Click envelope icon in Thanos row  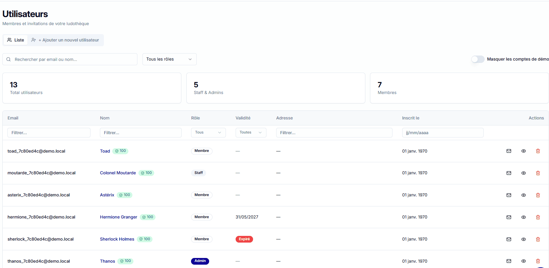tap(509, 261)
